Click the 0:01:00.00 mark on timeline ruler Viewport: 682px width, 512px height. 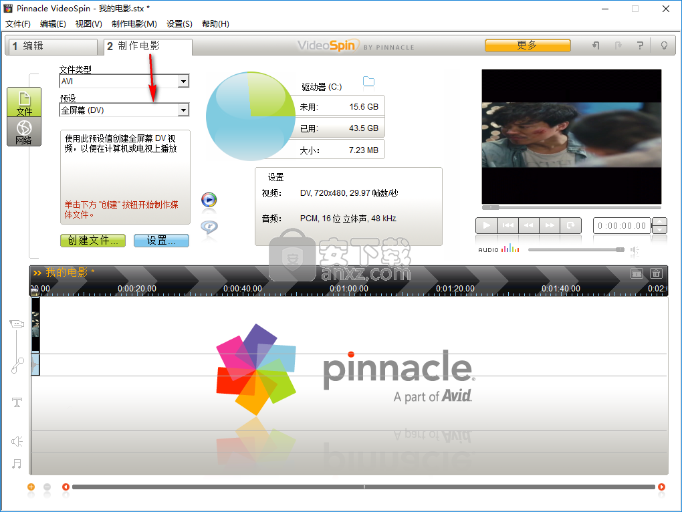pos(349,289)
